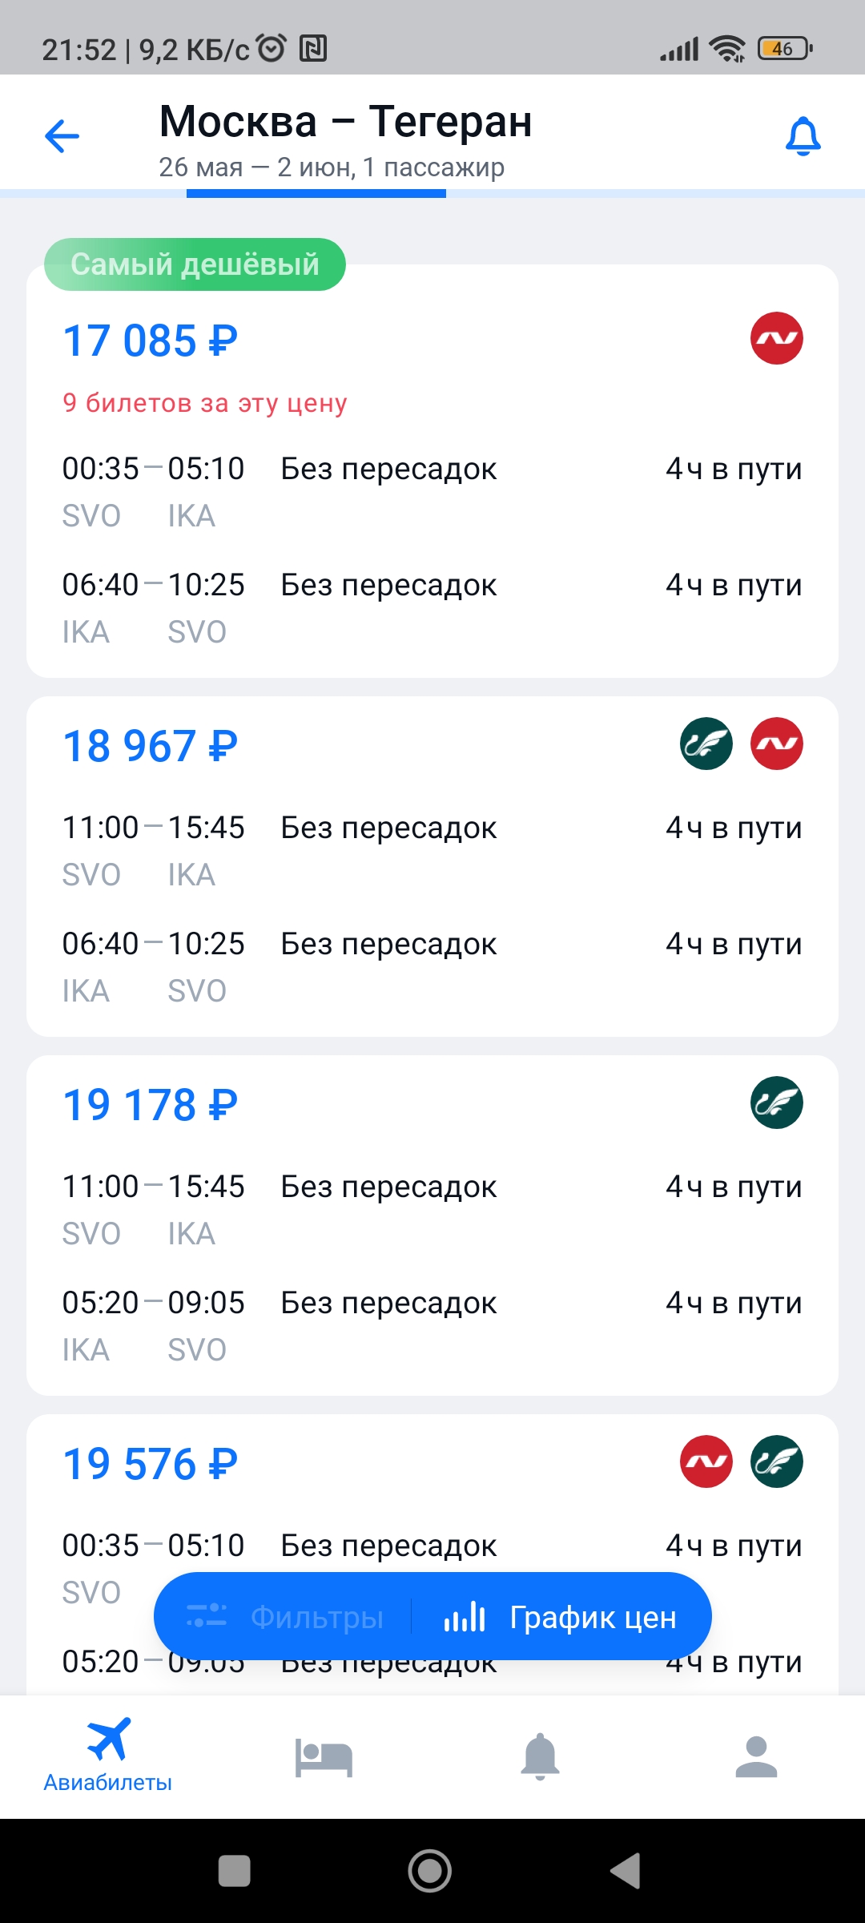Open Фильтры in the floating bar

coord(285,1617)
